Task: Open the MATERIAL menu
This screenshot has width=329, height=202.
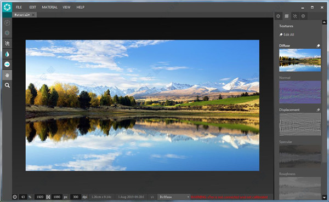Action: 49,7
